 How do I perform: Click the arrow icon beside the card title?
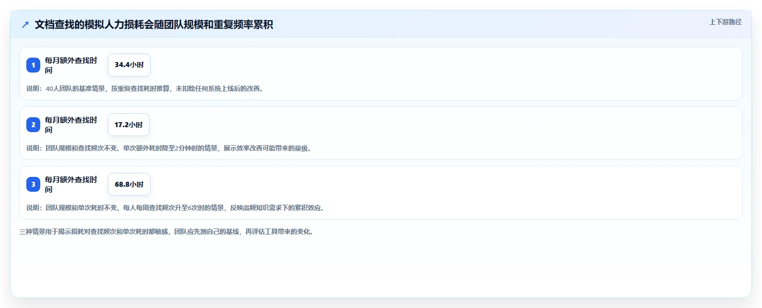click(25, 24)
